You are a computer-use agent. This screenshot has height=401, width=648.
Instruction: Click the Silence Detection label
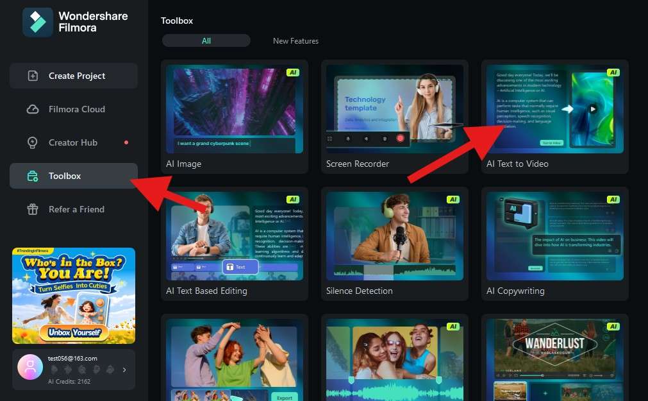(359, 291)
